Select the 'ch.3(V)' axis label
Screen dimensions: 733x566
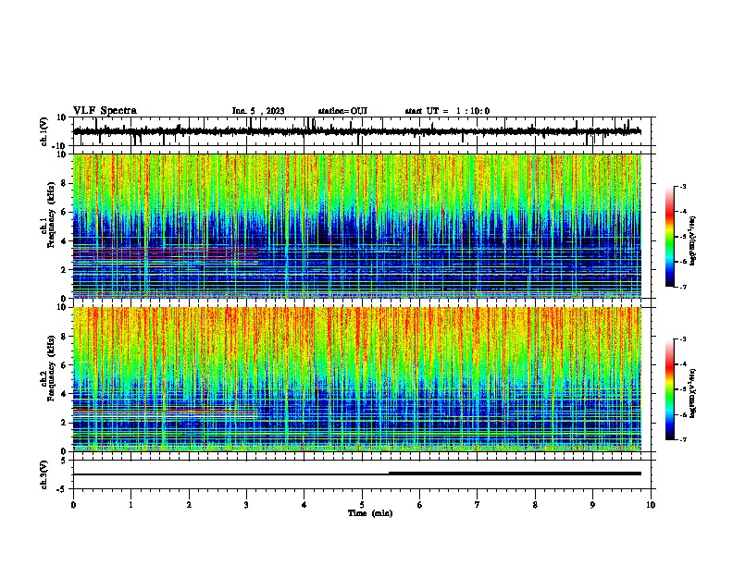tap(44, 475)
